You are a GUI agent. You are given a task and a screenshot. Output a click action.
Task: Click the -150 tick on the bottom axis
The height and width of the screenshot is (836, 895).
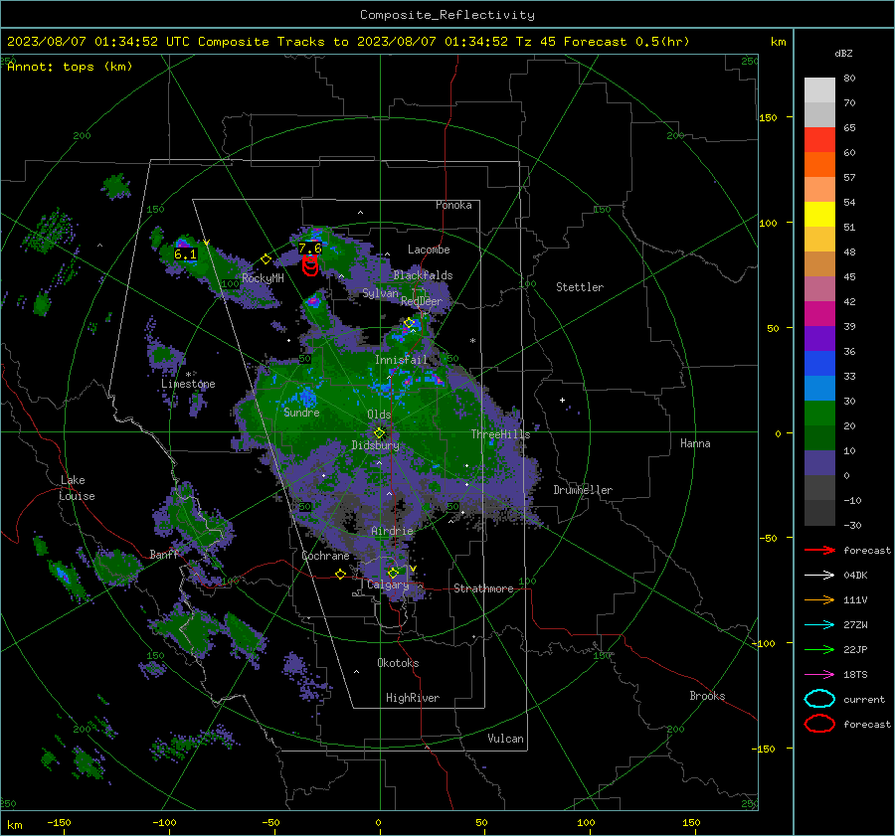(59, 822)
